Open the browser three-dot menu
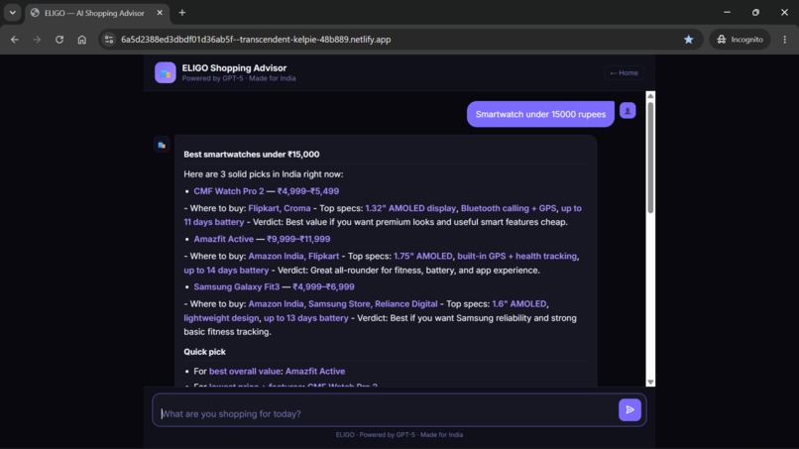The width and height of the screenshot is (799, 449). click(x=785, y=40)
